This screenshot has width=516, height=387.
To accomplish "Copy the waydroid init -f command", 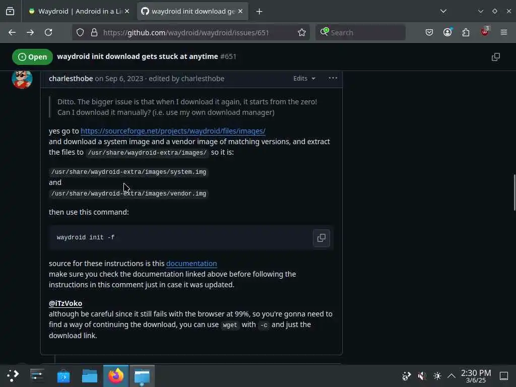I will [321, 238].
